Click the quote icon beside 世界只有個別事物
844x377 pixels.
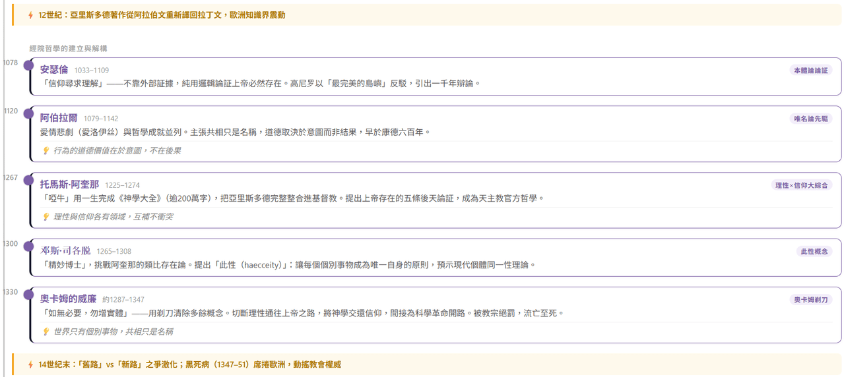[46, 332]
